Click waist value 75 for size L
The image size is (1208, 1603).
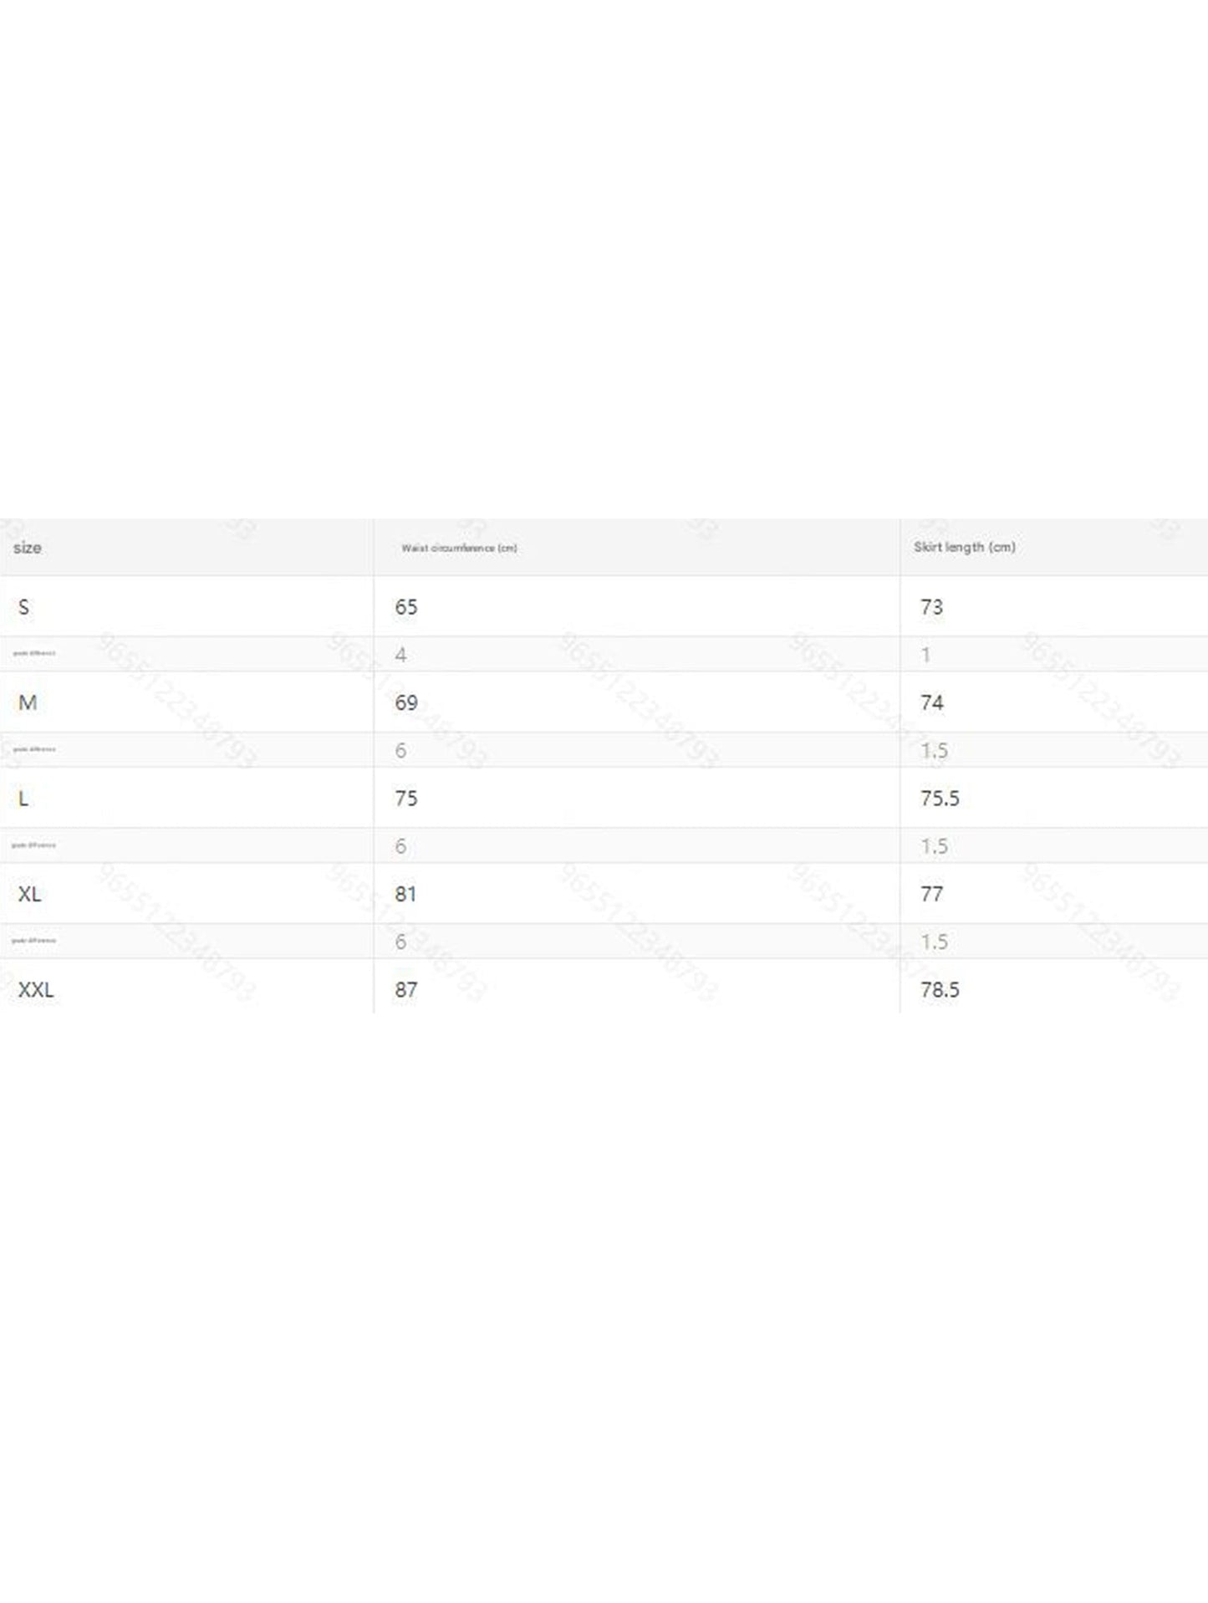coord(406,799)
